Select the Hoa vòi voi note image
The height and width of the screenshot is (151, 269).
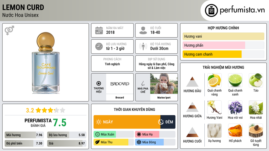[235, 107]
